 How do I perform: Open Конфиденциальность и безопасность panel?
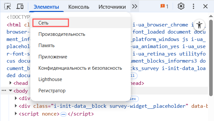pos(80,68)
